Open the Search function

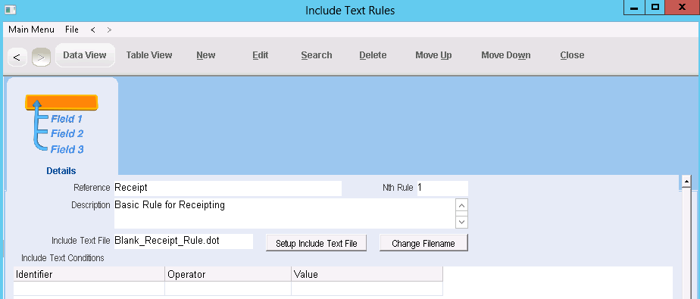(317, 55)
